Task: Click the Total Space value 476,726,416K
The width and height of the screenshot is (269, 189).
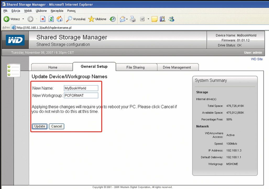Action: 235,106
